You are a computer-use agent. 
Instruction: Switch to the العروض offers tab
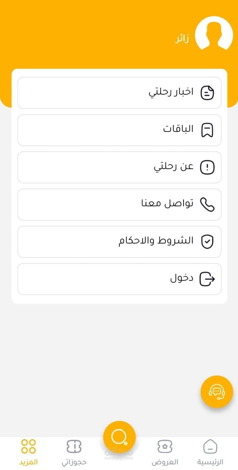pyautogui.click(x=165, y=452)
